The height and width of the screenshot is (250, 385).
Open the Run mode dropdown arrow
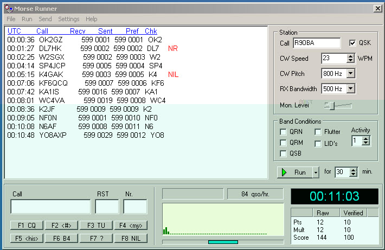coord(316,172)
